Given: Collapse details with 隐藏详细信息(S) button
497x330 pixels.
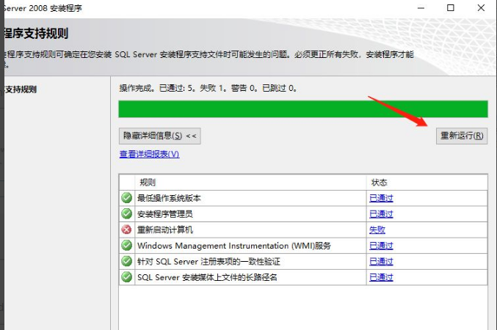Looking at the screenshot, I should (x=160, y=136).
